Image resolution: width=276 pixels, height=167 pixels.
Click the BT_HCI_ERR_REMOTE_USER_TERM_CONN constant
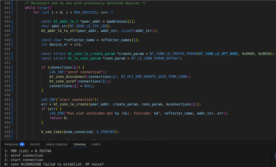[154, 76]
